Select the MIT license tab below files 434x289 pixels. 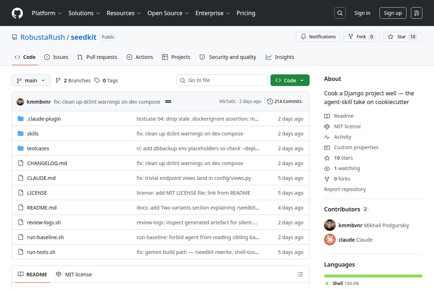(74, 275)
